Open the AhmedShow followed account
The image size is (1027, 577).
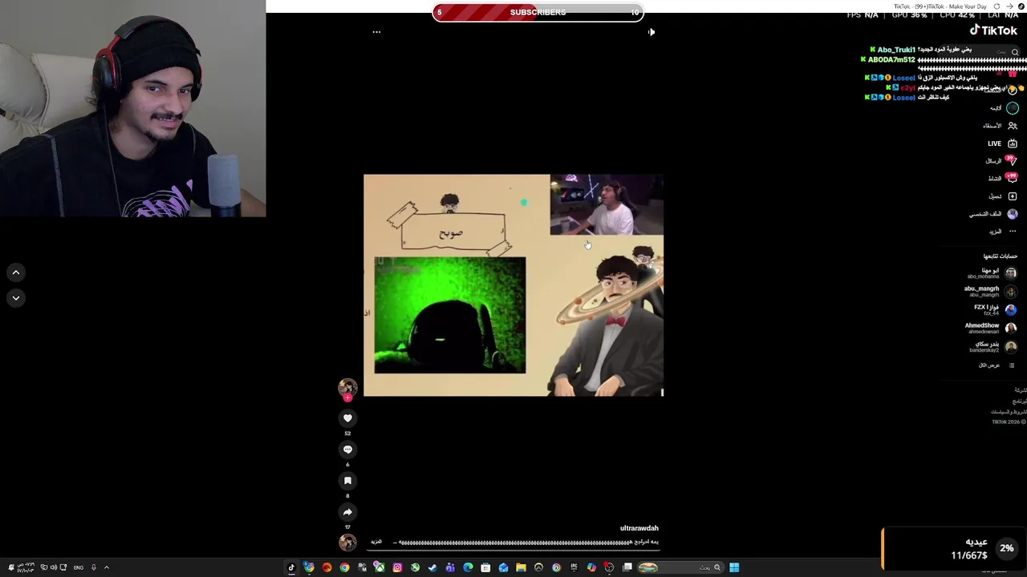click(991, 328)
